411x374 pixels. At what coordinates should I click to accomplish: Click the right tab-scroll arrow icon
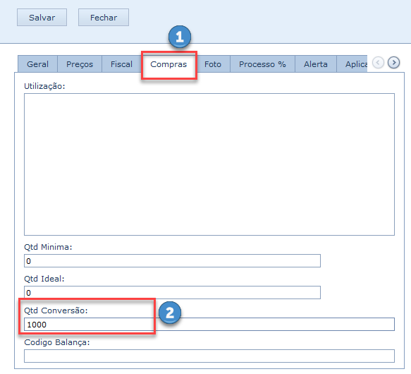point(393,63)
